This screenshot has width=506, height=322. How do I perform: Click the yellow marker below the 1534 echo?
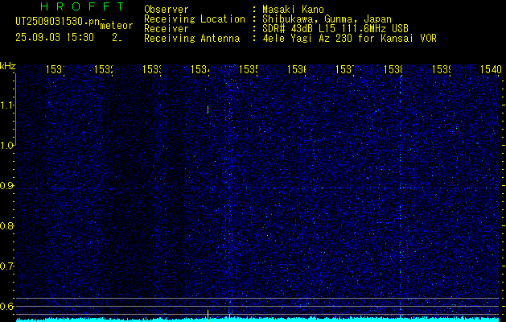(208, 316)
